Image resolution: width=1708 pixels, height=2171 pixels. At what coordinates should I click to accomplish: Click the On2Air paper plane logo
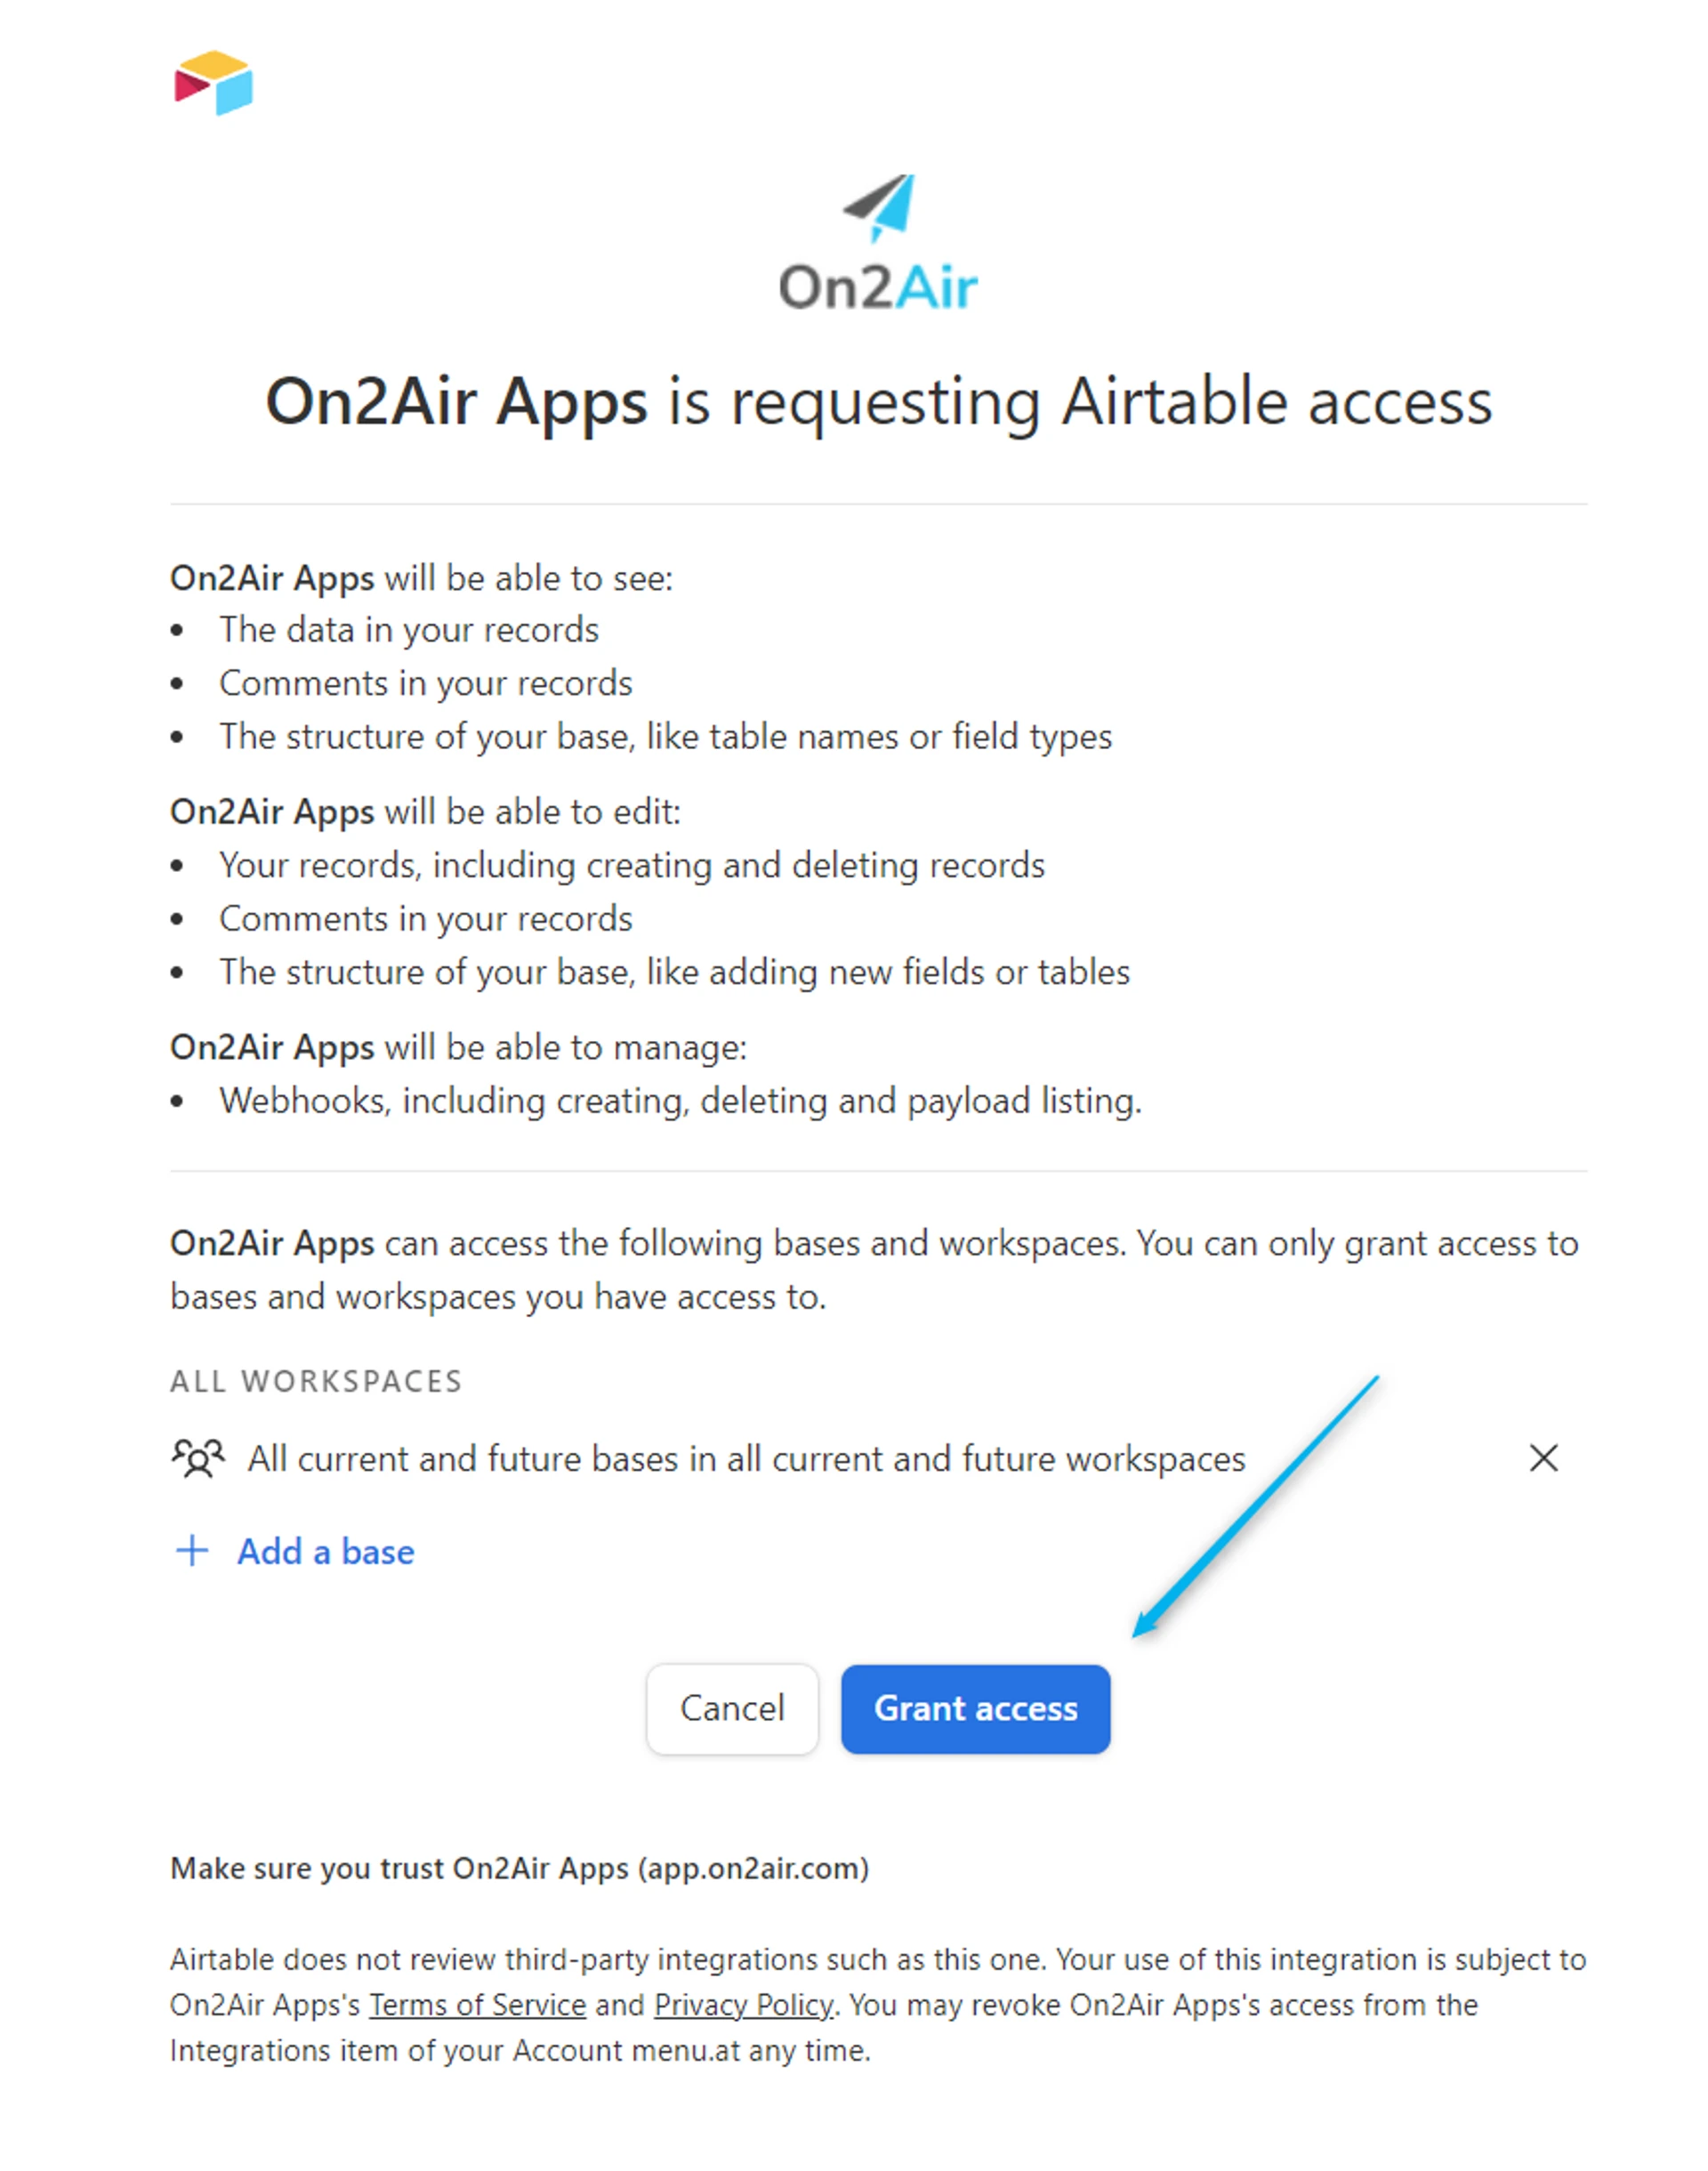click(880, 207)
